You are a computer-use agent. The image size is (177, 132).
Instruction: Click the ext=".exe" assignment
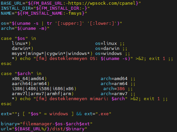tap(98, 114)
